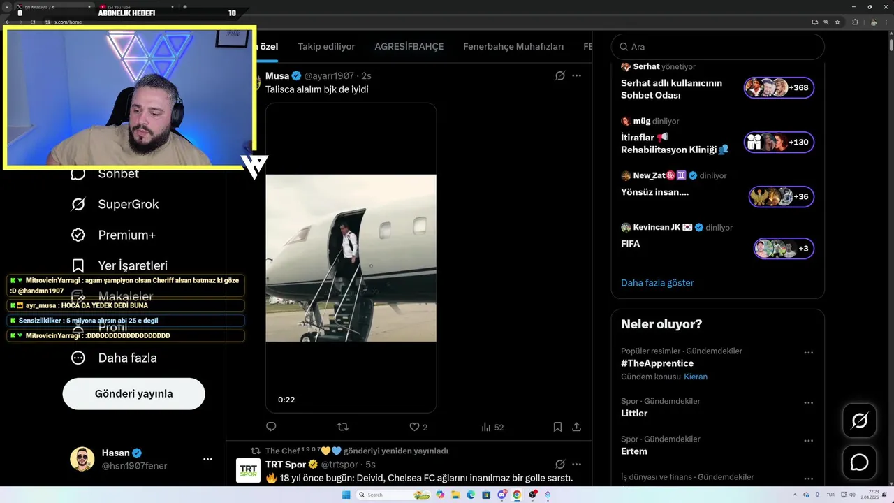The image size is (894, 503).
Task: Open more options for #TheApprentice trend
Action: [x=809, y=353]
